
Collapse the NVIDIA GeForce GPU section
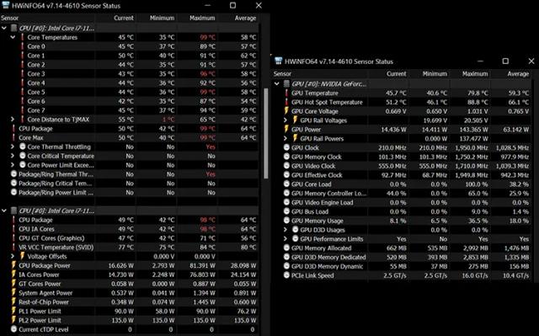tap(277, 83)
